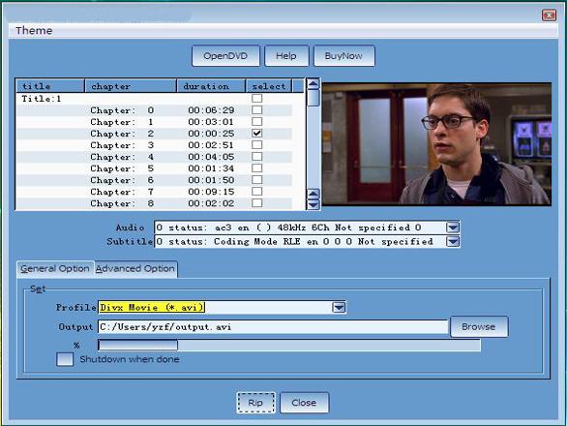Expand the Subtitle dropdown arrow

point(453,241)
